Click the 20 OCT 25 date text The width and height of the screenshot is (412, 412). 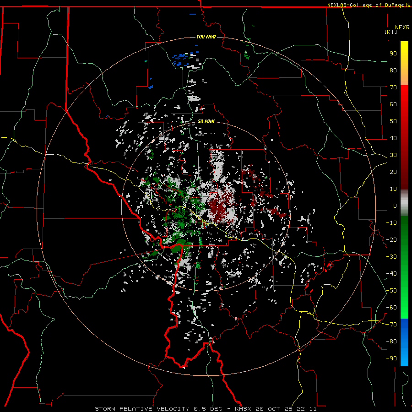275,409
